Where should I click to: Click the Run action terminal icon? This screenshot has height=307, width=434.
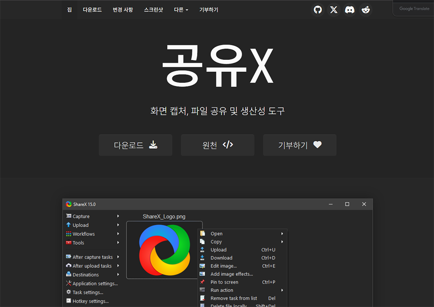pyautogui.click(x=202, y=290)
